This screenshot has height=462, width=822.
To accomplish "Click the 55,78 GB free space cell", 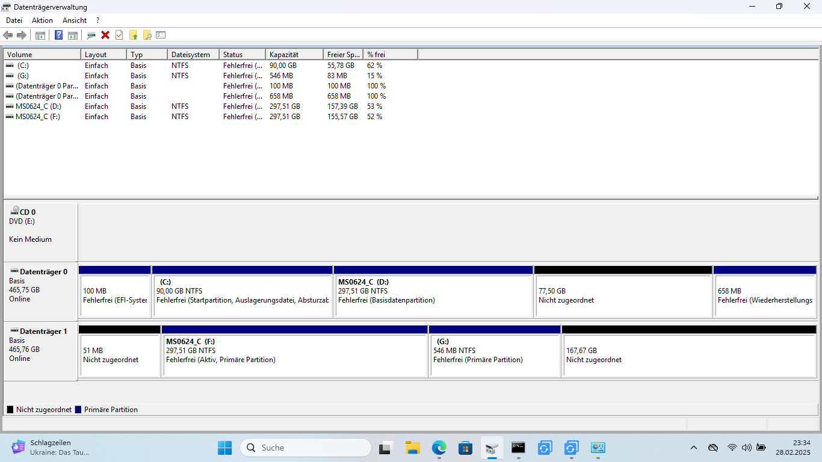I will [x=341, y=65].
